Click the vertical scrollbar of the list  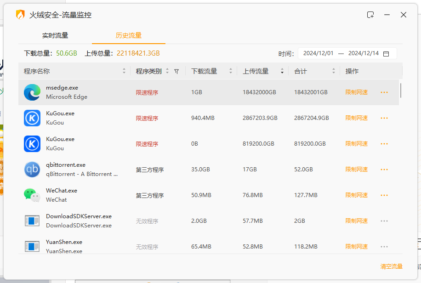click(x=401, y=91)
